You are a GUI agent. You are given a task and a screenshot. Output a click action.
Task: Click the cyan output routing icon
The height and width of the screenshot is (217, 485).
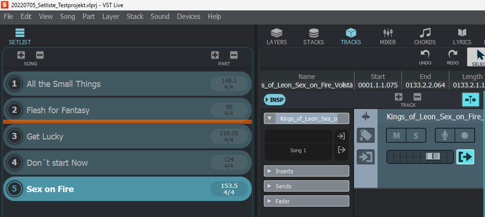465,157
